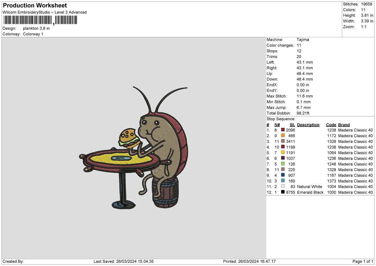Click the EndX label
Screen dimensions: 376x266
pyautogui.click(x=272, y=85)
